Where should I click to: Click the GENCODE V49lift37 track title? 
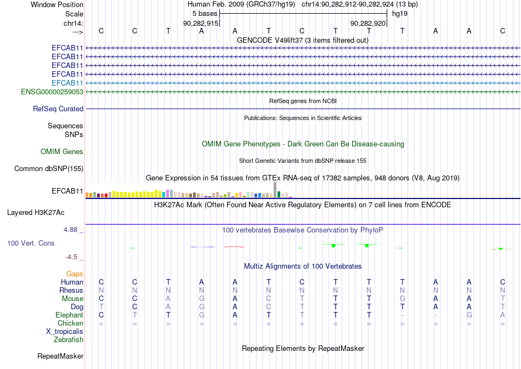click(x=302, y=41)
